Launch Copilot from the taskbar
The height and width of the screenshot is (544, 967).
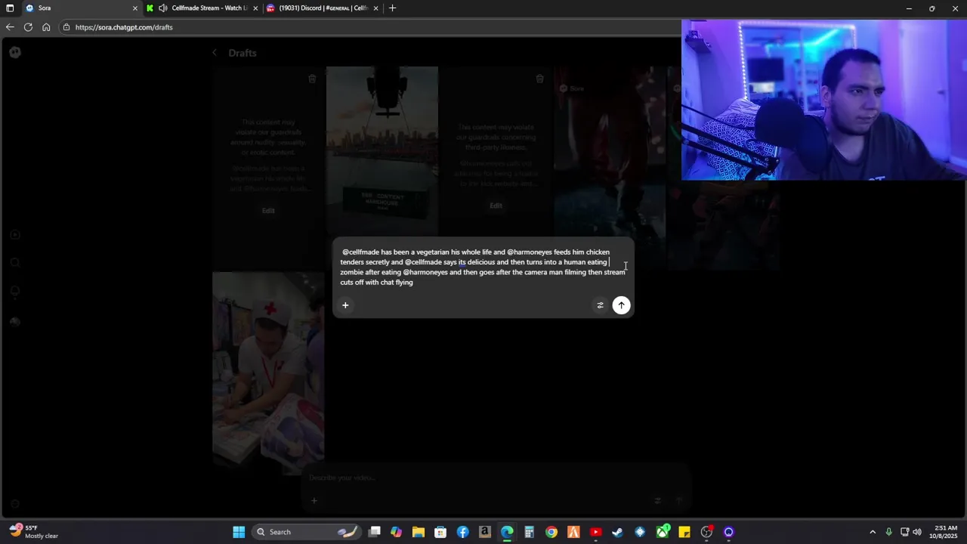tap(397, 532)
